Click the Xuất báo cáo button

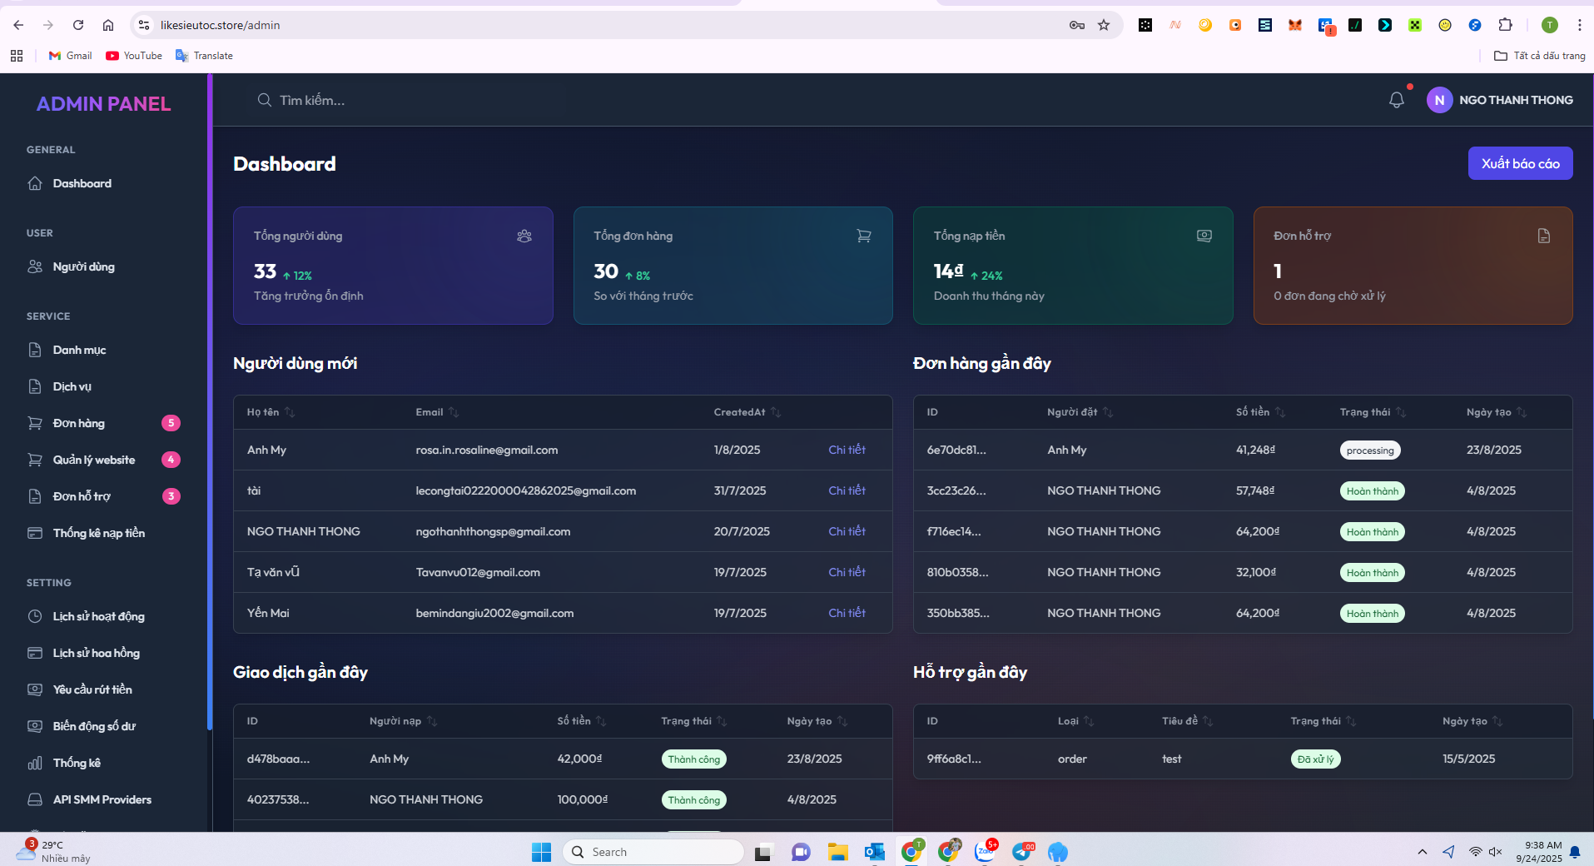pos(1520,163)
